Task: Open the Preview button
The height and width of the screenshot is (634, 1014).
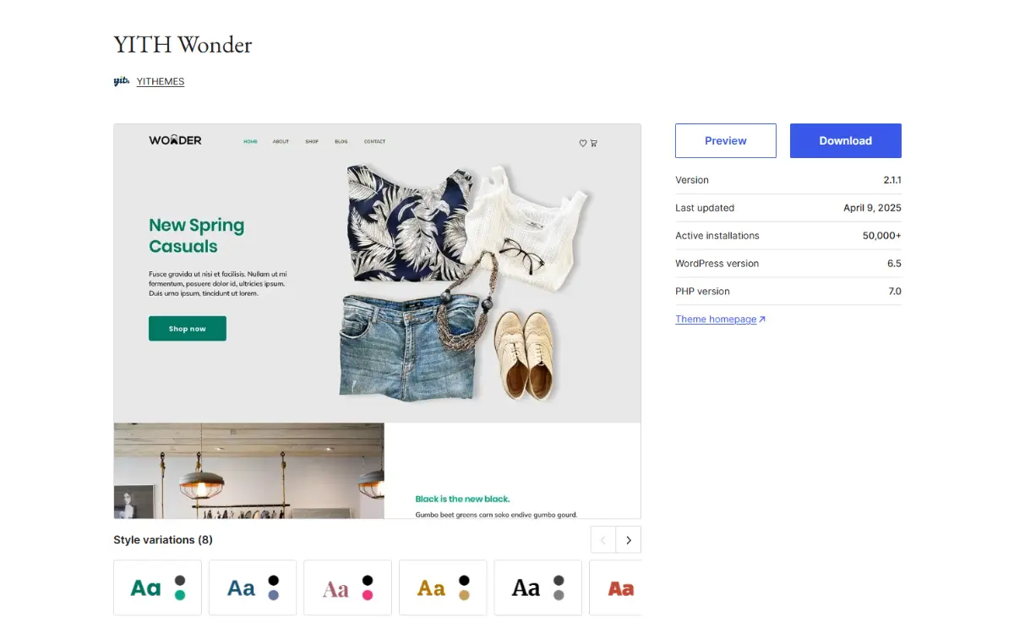Action: click(726, 140)
